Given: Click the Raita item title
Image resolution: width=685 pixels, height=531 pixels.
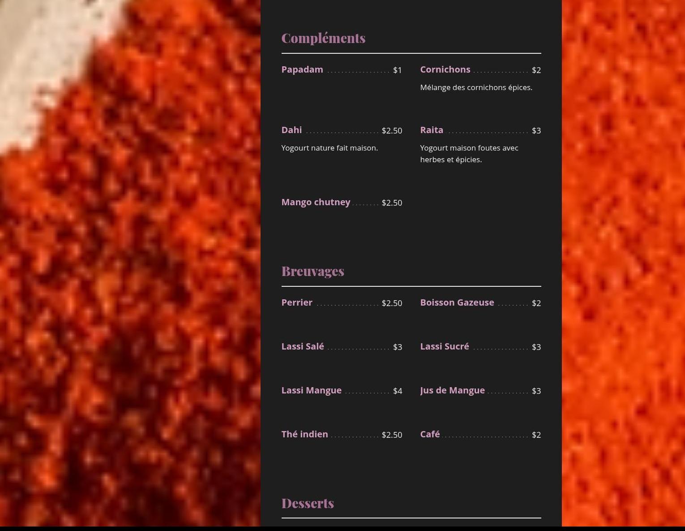Looking at the screenshot, I should pyautogui.click(x=432, y=130).
